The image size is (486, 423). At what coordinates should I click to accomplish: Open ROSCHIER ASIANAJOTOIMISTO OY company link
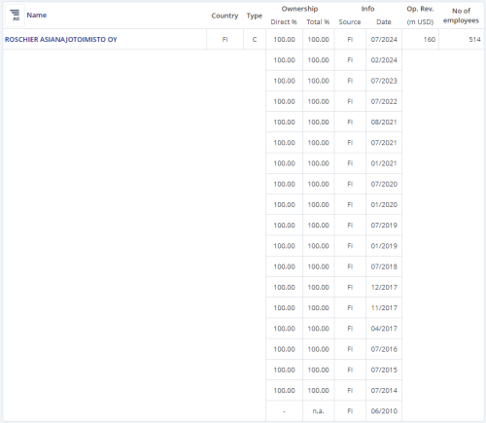coord(61,40)
